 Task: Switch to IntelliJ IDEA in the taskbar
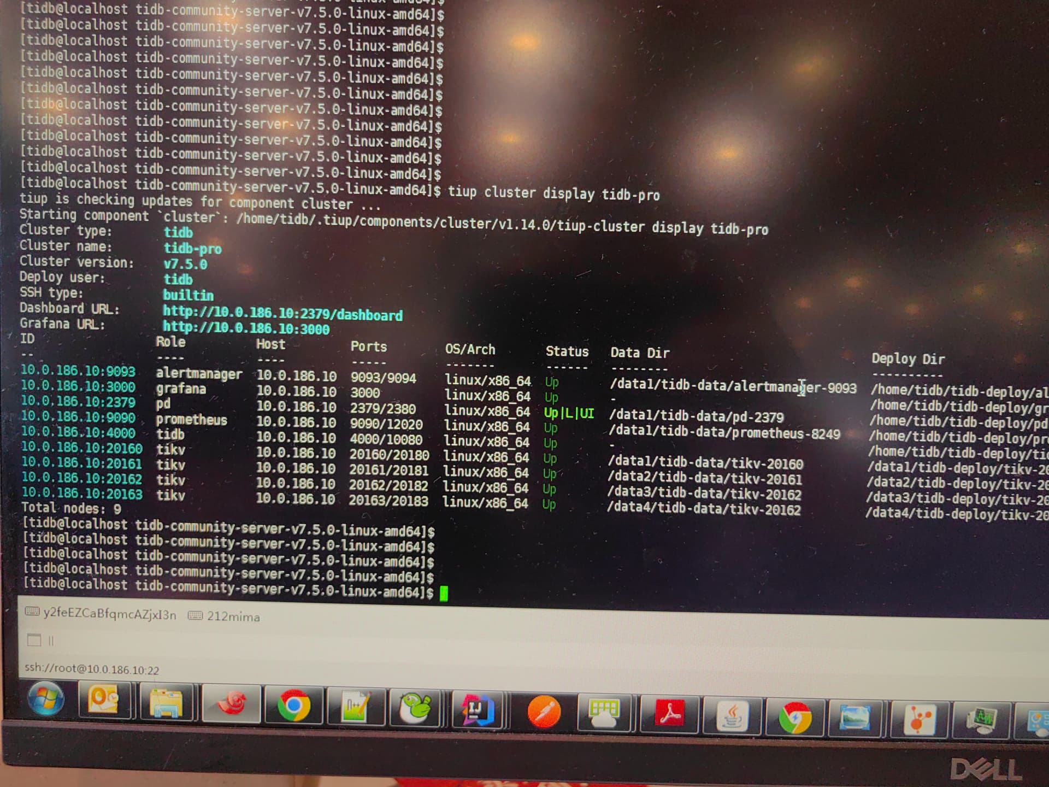(x=480, y=709)
